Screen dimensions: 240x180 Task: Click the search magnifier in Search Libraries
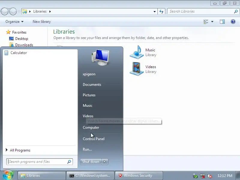(x=236, y=11)
